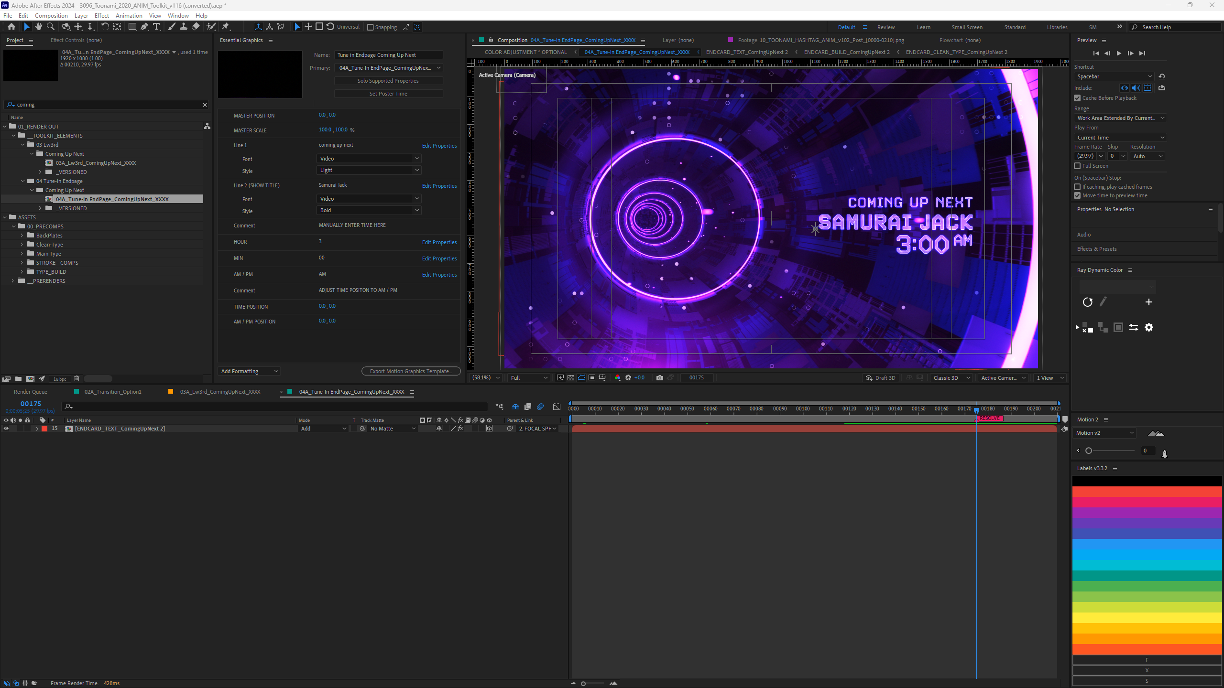
Task: Create a new composition in Project panel
Action: pos(31,378)
